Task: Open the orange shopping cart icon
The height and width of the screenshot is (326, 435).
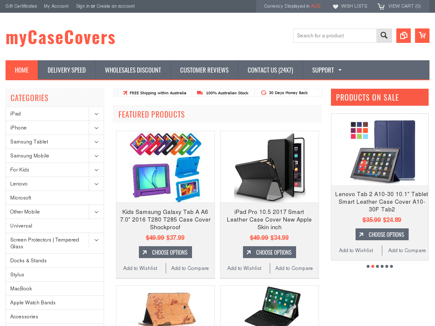Action: pyautogui.click(x=422, y=36)
